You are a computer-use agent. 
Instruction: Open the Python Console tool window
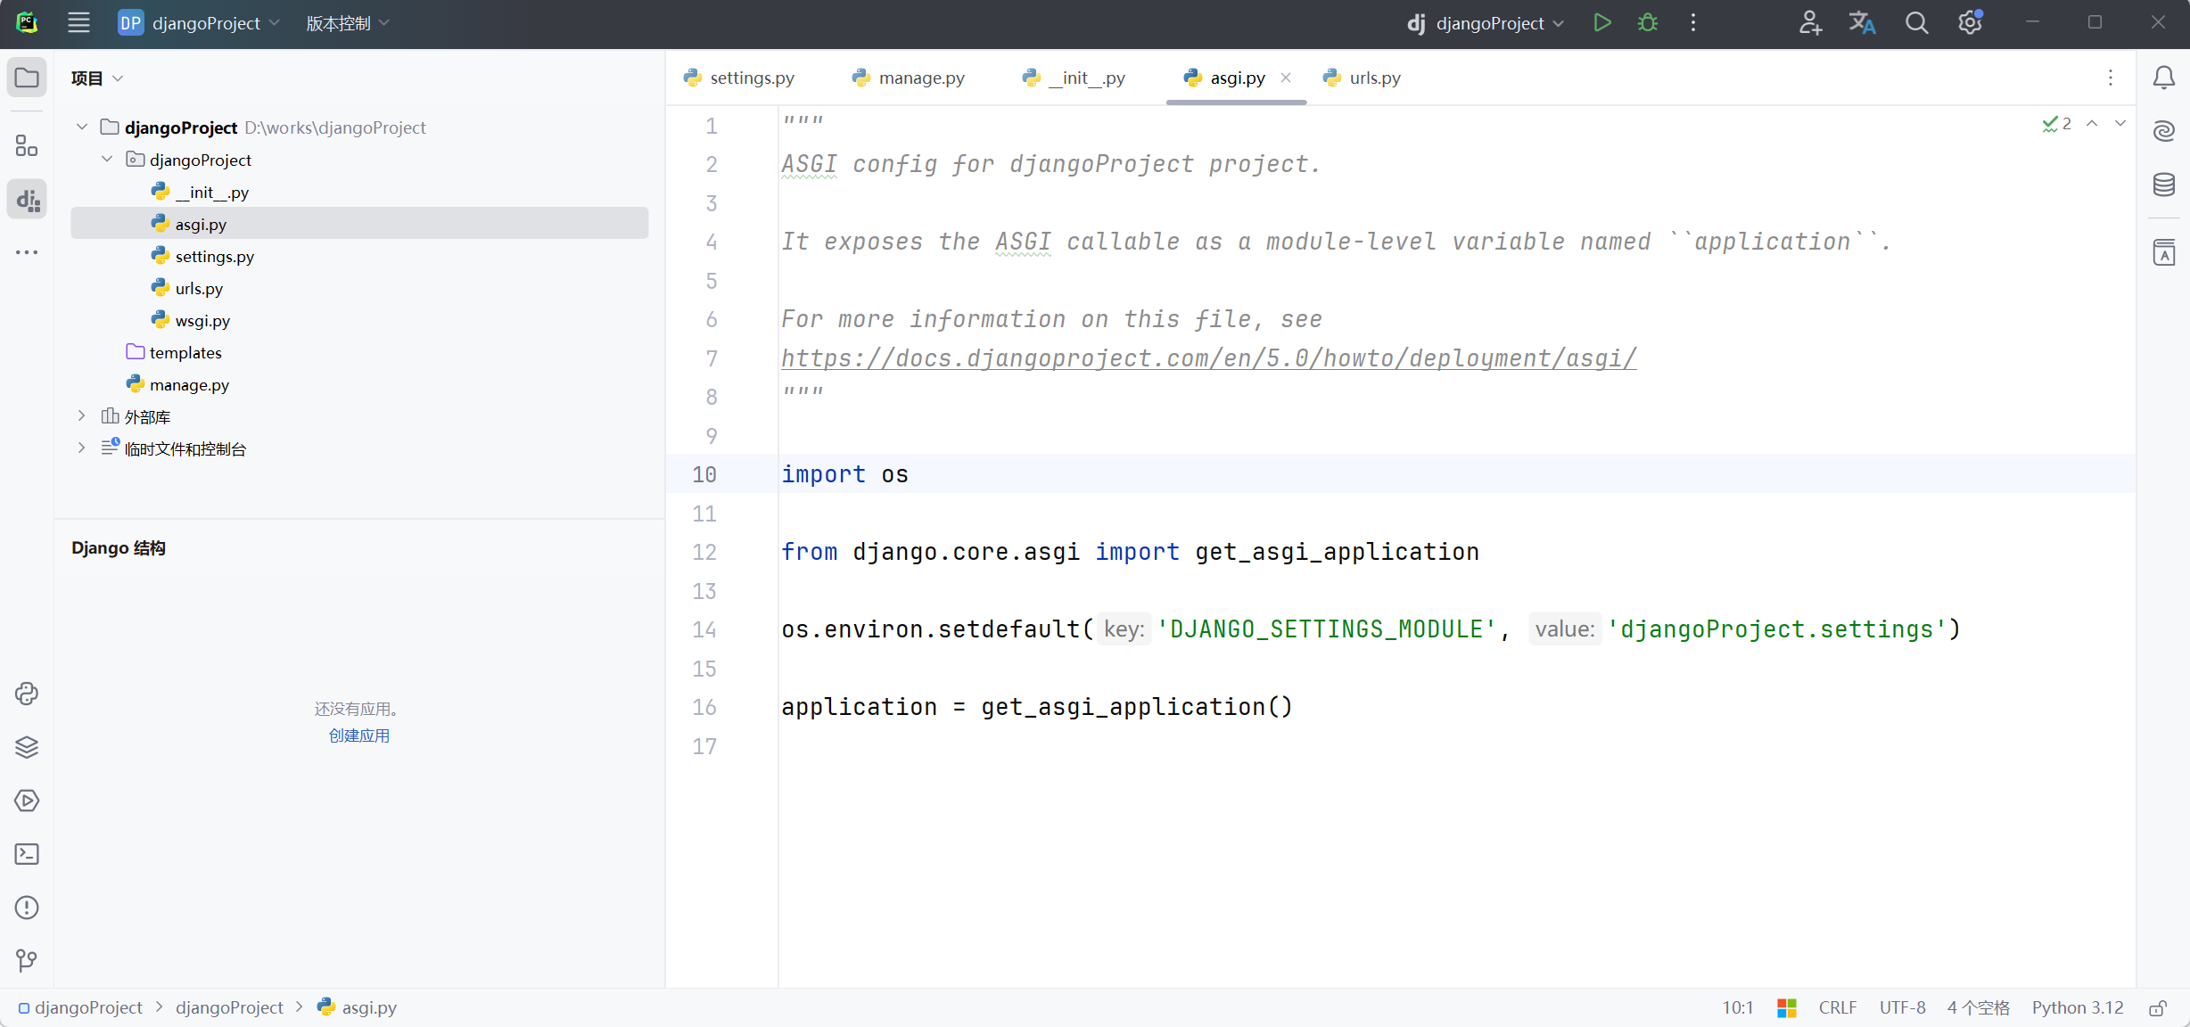pos(27,694)
